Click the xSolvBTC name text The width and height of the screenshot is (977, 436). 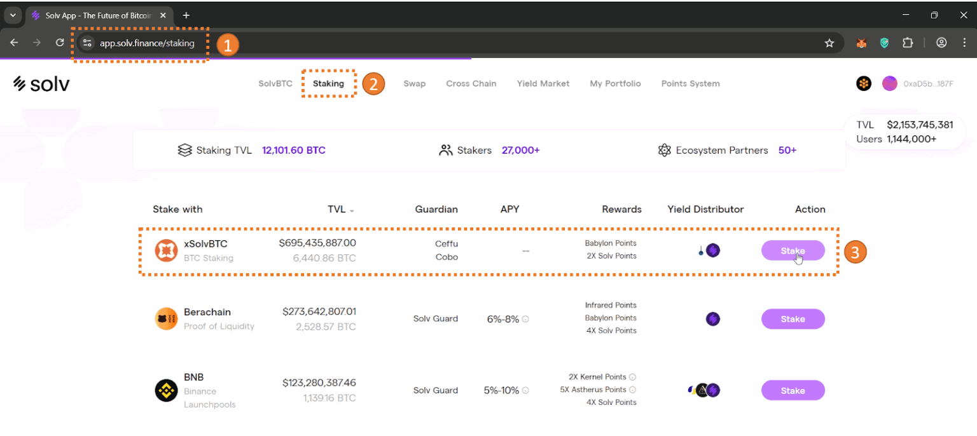205,243
